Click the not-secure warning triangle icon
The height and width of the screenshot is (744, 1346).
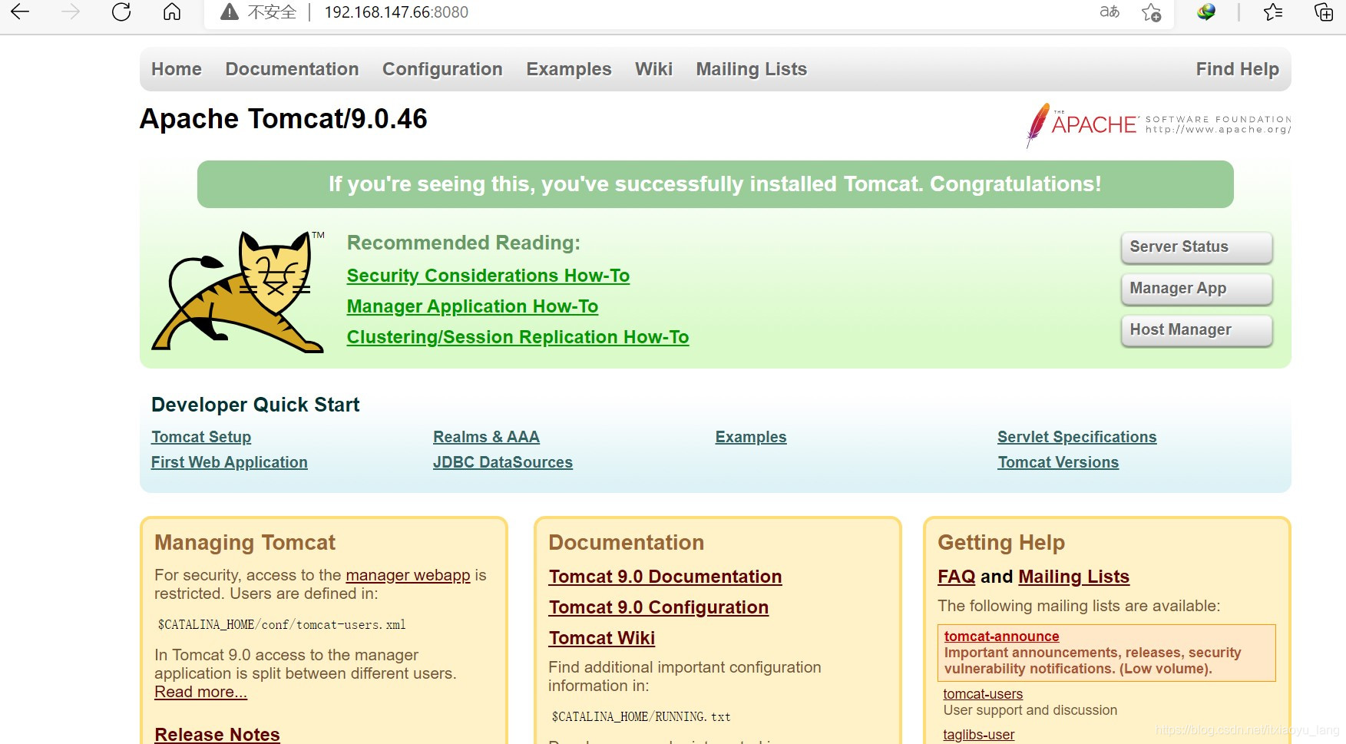229,12
